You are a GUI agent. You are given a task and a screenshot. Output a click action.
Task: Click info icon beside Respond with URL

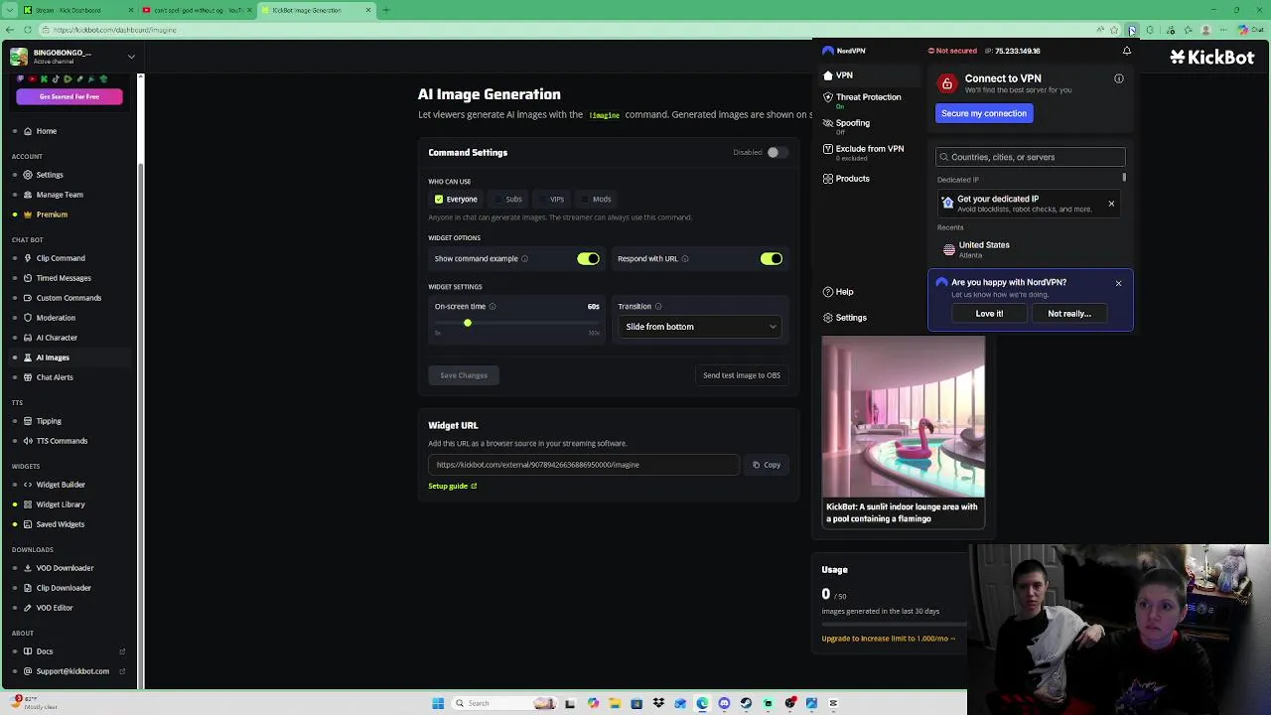[x=685, y=259]
